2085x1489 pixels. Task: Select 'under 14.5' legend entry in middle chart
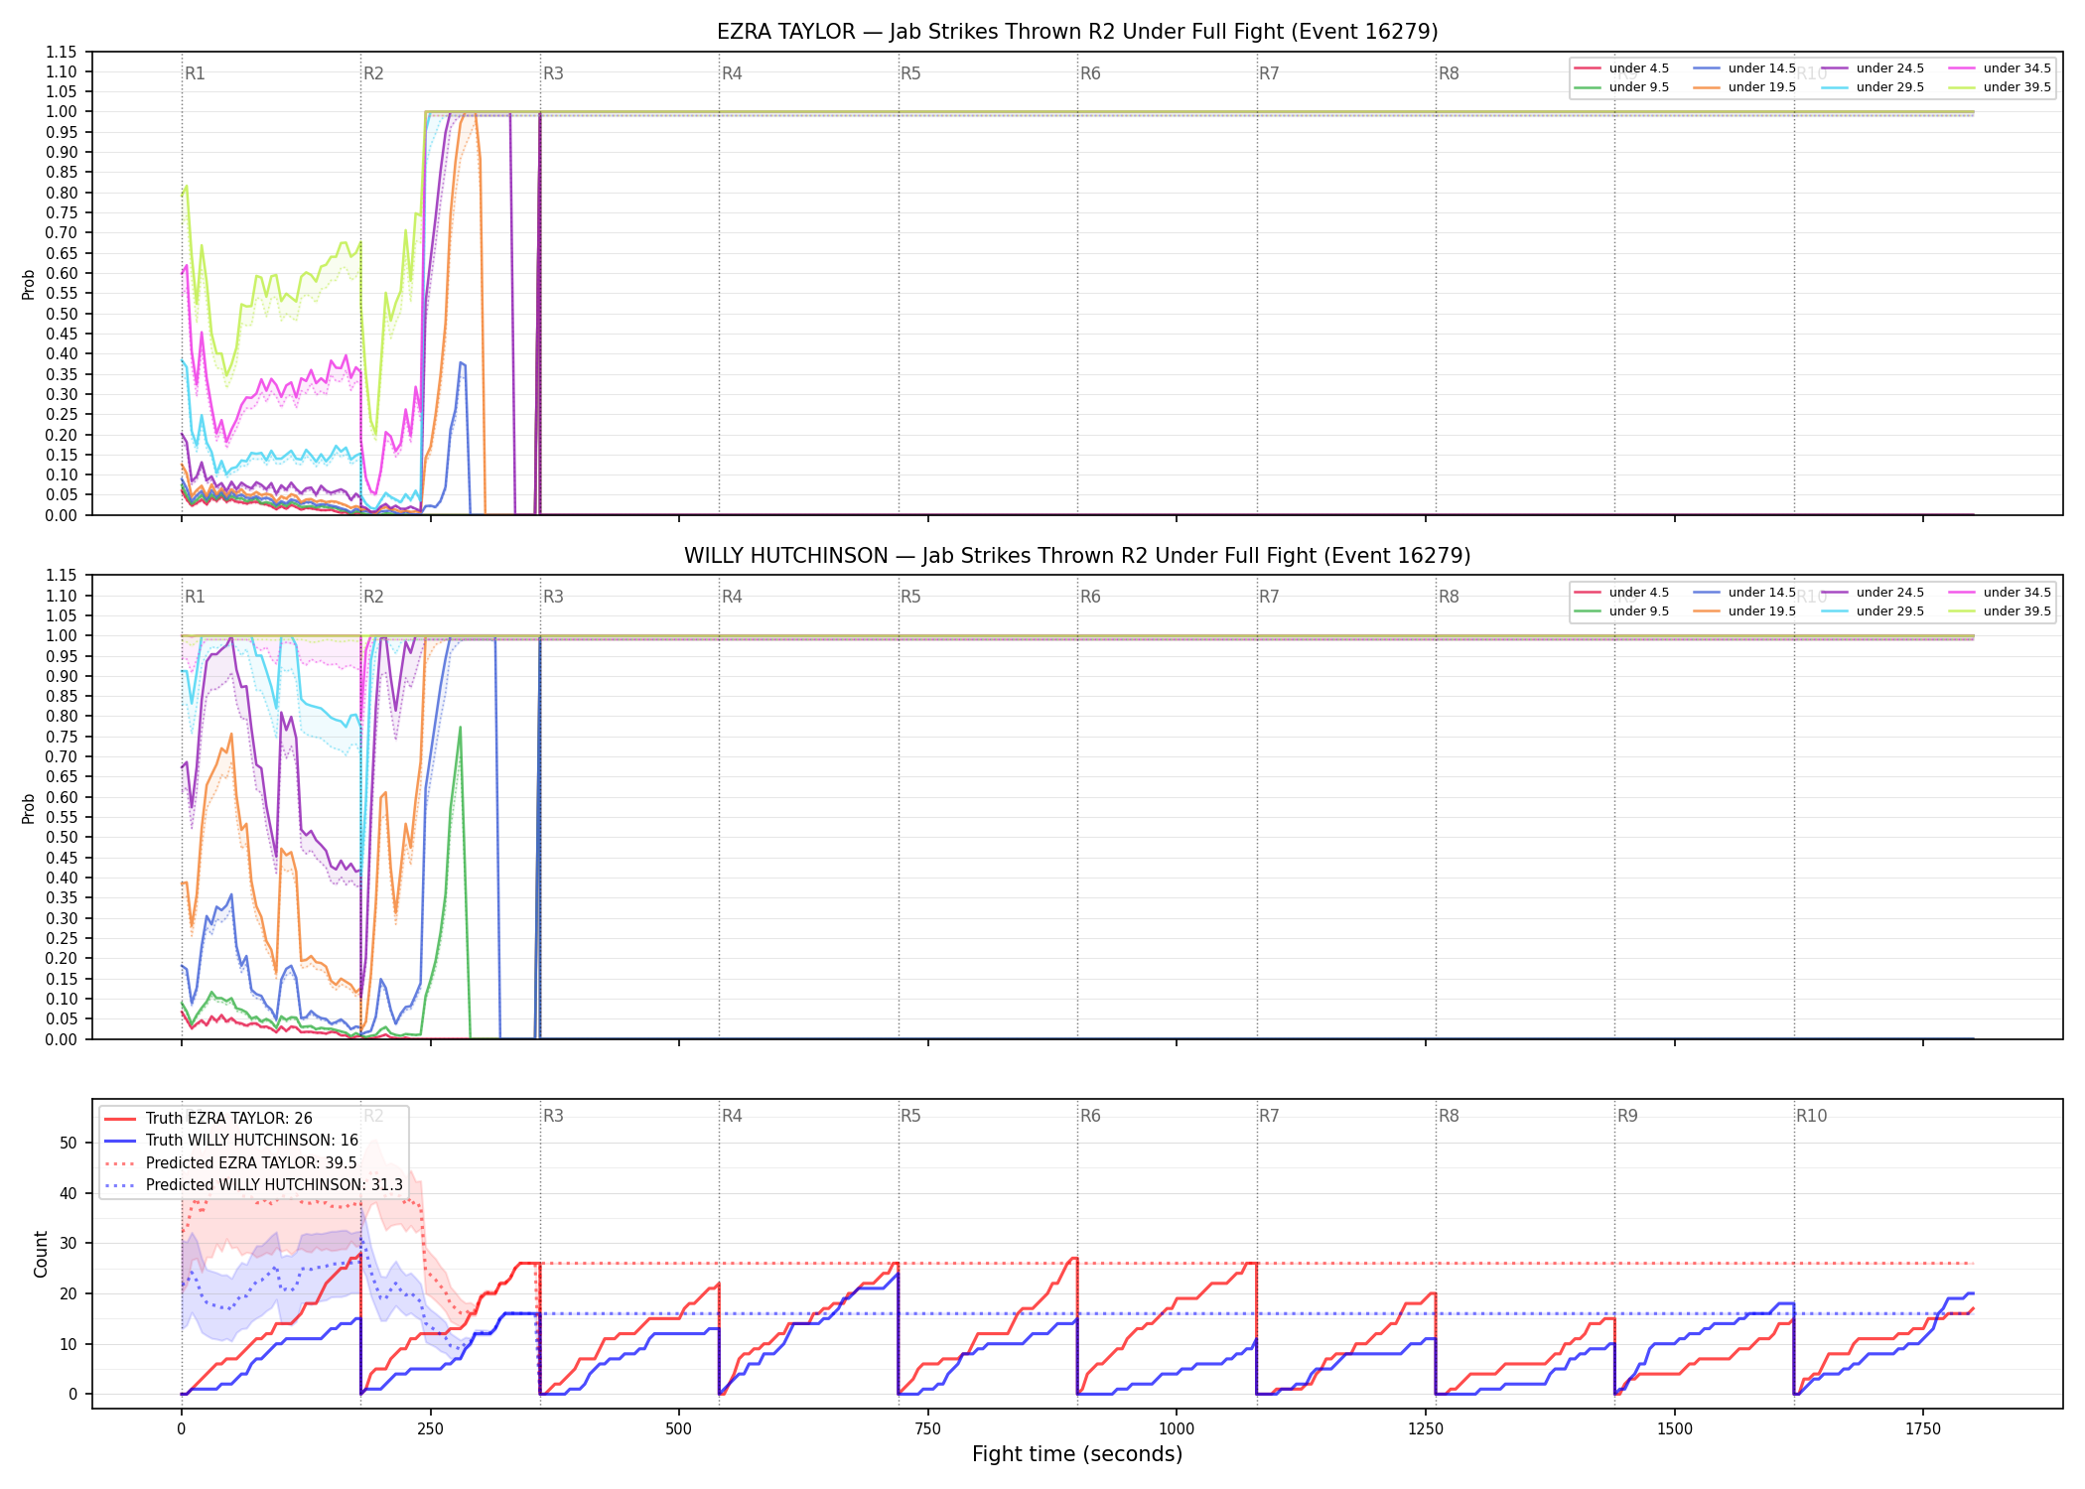point(1744,593)
